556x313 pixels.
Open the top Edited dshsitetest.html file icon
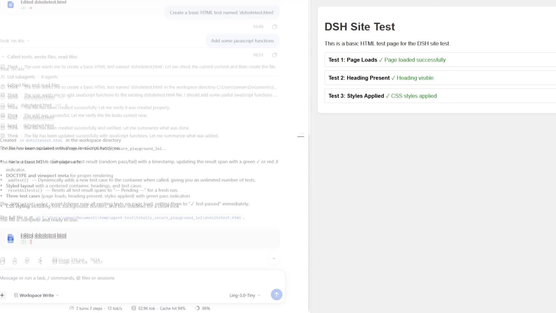click(x=10, y=5)
